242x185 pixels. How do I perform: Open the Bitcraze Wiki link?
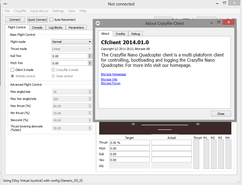pos(109,79)
